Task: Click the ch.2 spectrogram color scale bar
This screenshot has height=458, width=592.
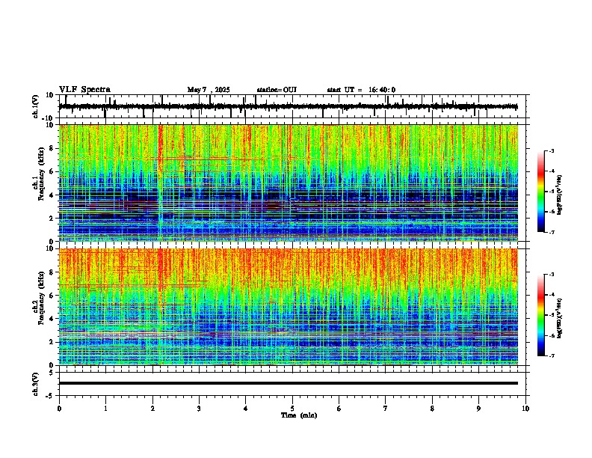Action: (541, 315)
